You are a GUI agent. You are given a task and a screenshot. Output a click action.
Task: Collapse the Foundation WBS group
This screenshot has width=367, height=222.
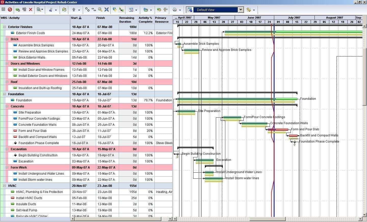click(4, 94)
